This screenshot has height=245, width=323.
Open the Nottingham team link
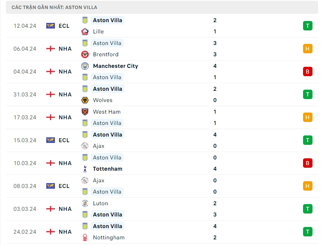pos(109,237)
